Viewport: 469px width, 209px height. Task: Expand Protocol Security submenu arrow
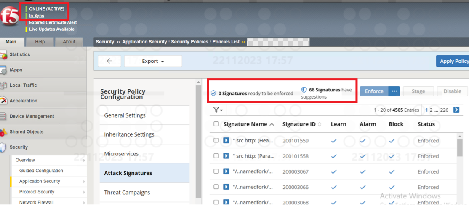(x=84, y=192)
